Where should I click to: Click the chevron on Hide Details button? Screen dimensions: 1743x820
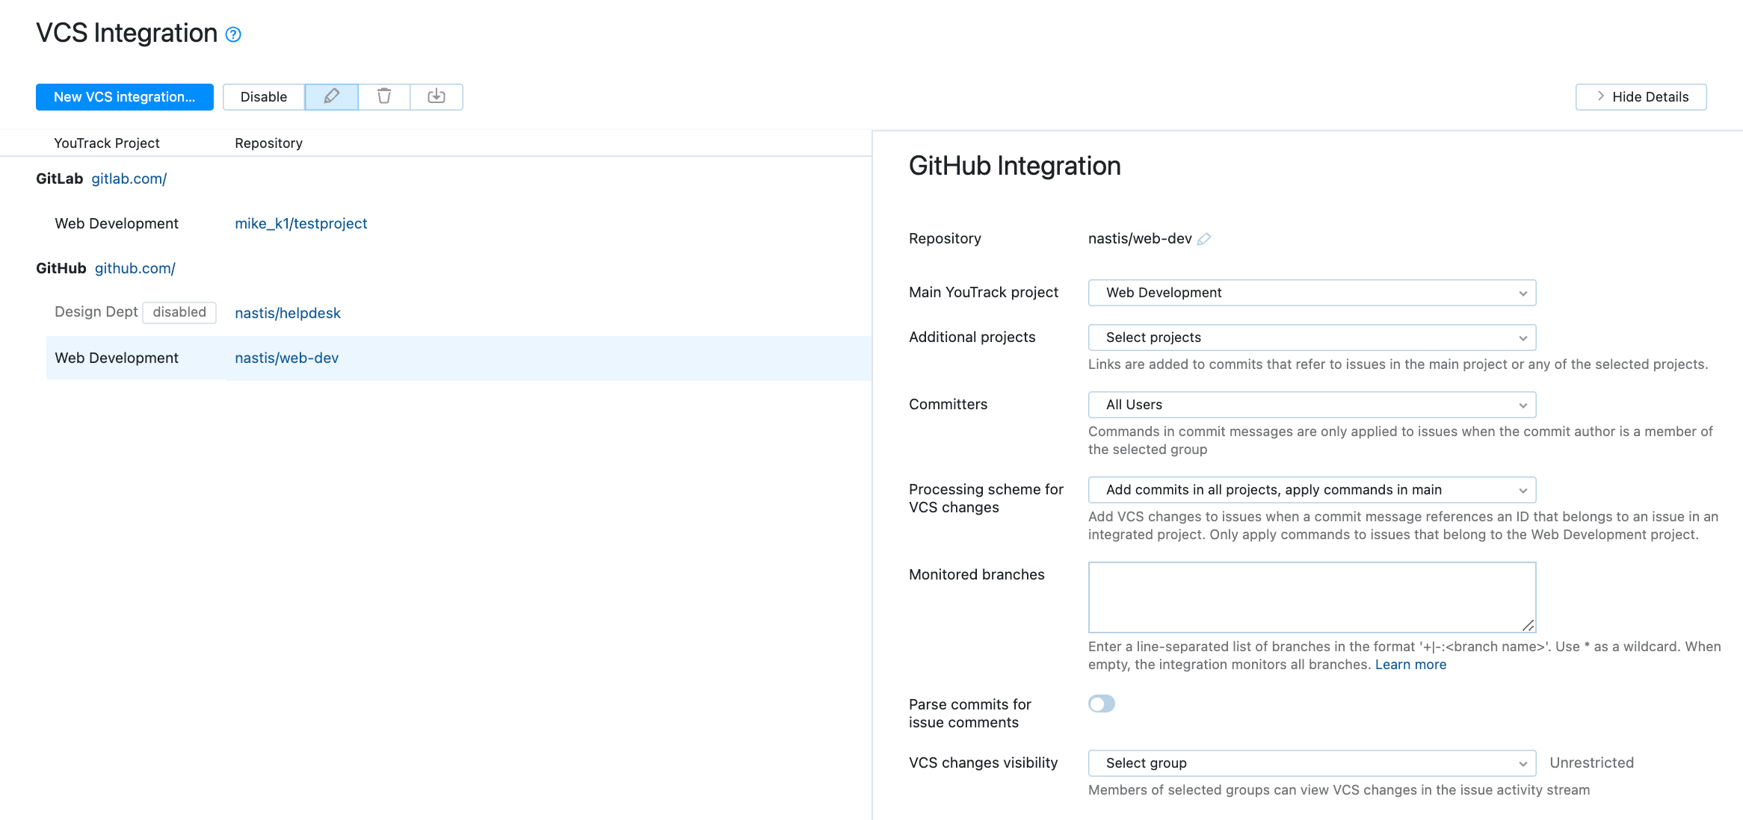(1600, 96)
